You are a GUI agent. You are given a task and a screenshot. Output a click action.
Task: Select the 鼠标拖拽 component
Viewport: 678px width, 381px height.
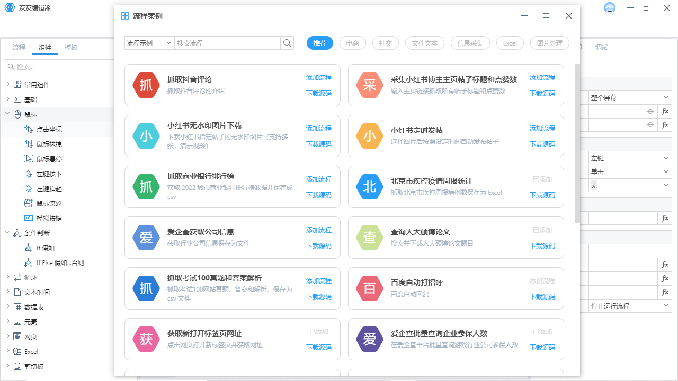tap(44, 143)
